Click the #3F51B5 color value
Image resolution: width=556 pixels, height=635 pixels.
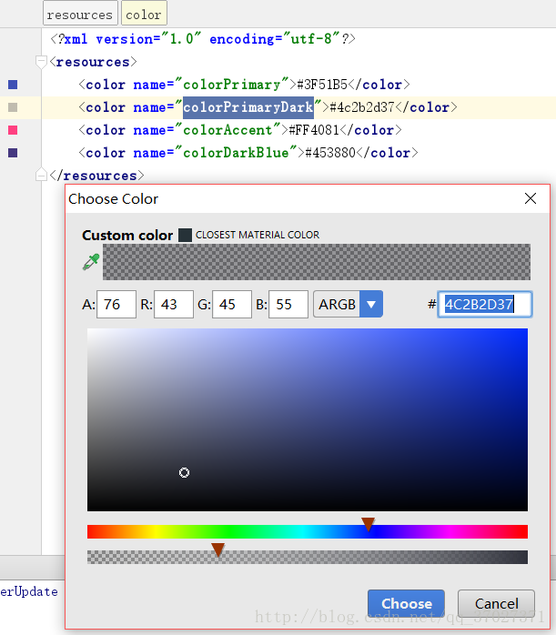coord(322,85)
